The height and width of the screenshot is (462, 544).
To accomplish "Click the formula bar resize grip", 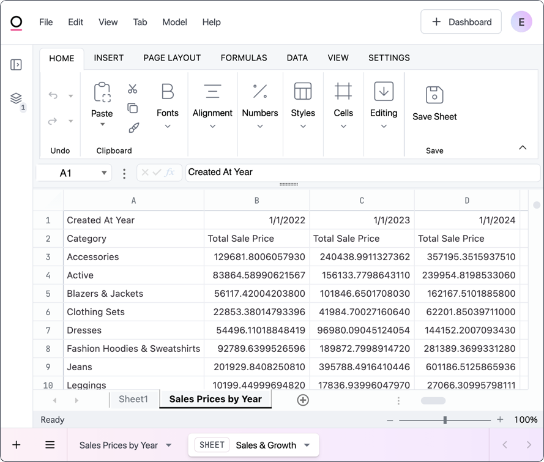I will (x=289, y=185).
